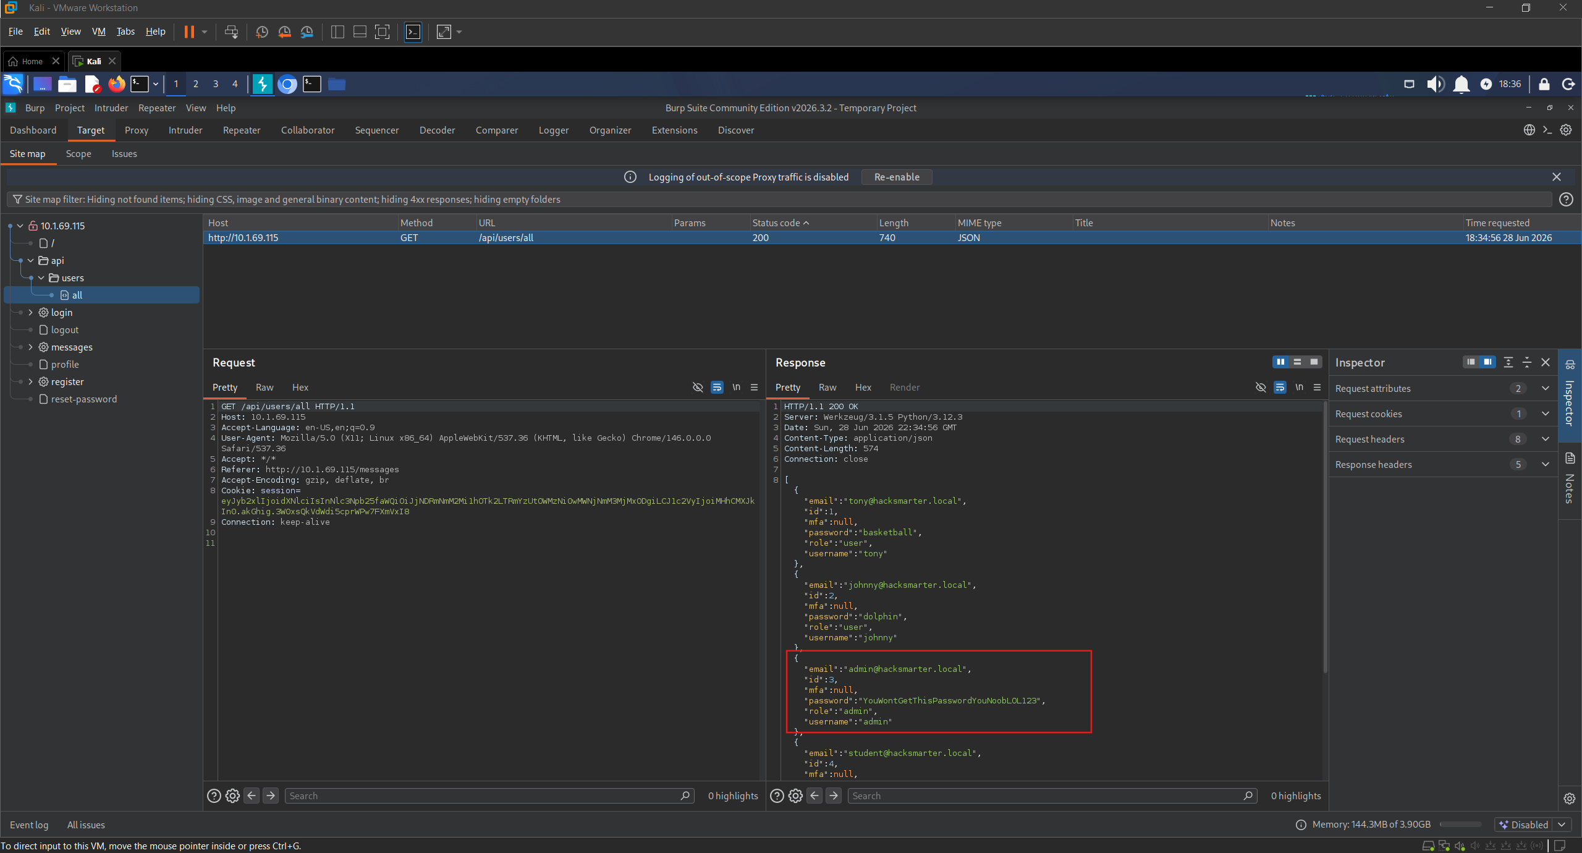This screenshot has height=853, width=1582.
Task: Select side-by-side Response layout toggle
Action: coord(1280,362)
